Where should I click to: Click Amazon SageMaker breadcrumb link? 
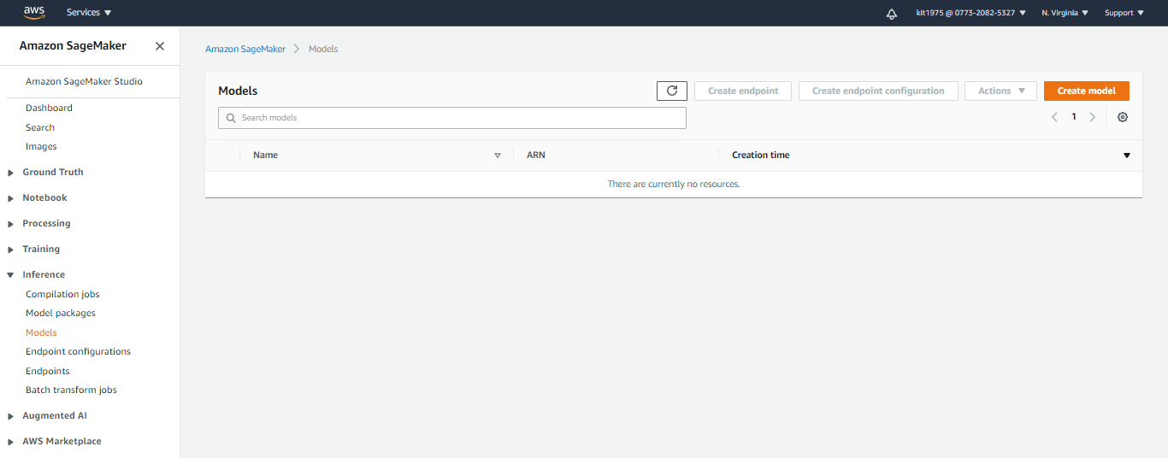click(245, 49)
